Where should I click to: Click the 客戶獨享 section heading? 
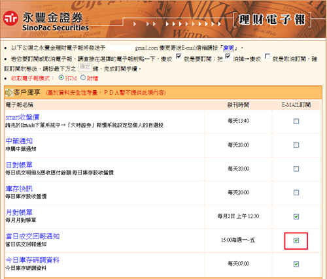point(27,92)
